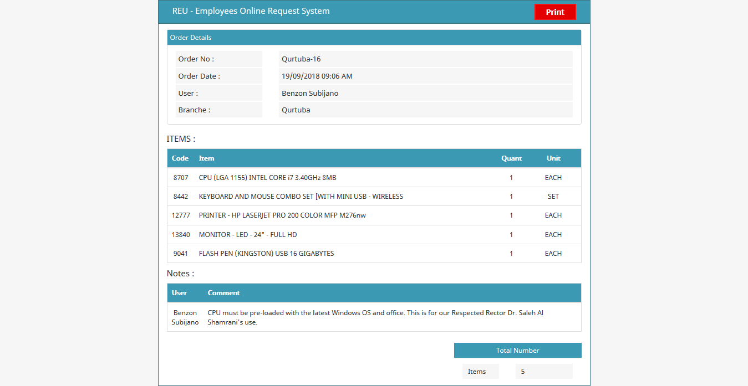Click the "EACH" unit in the monitor row
Viewport: 748px width, 386px height.
[553, 235]
